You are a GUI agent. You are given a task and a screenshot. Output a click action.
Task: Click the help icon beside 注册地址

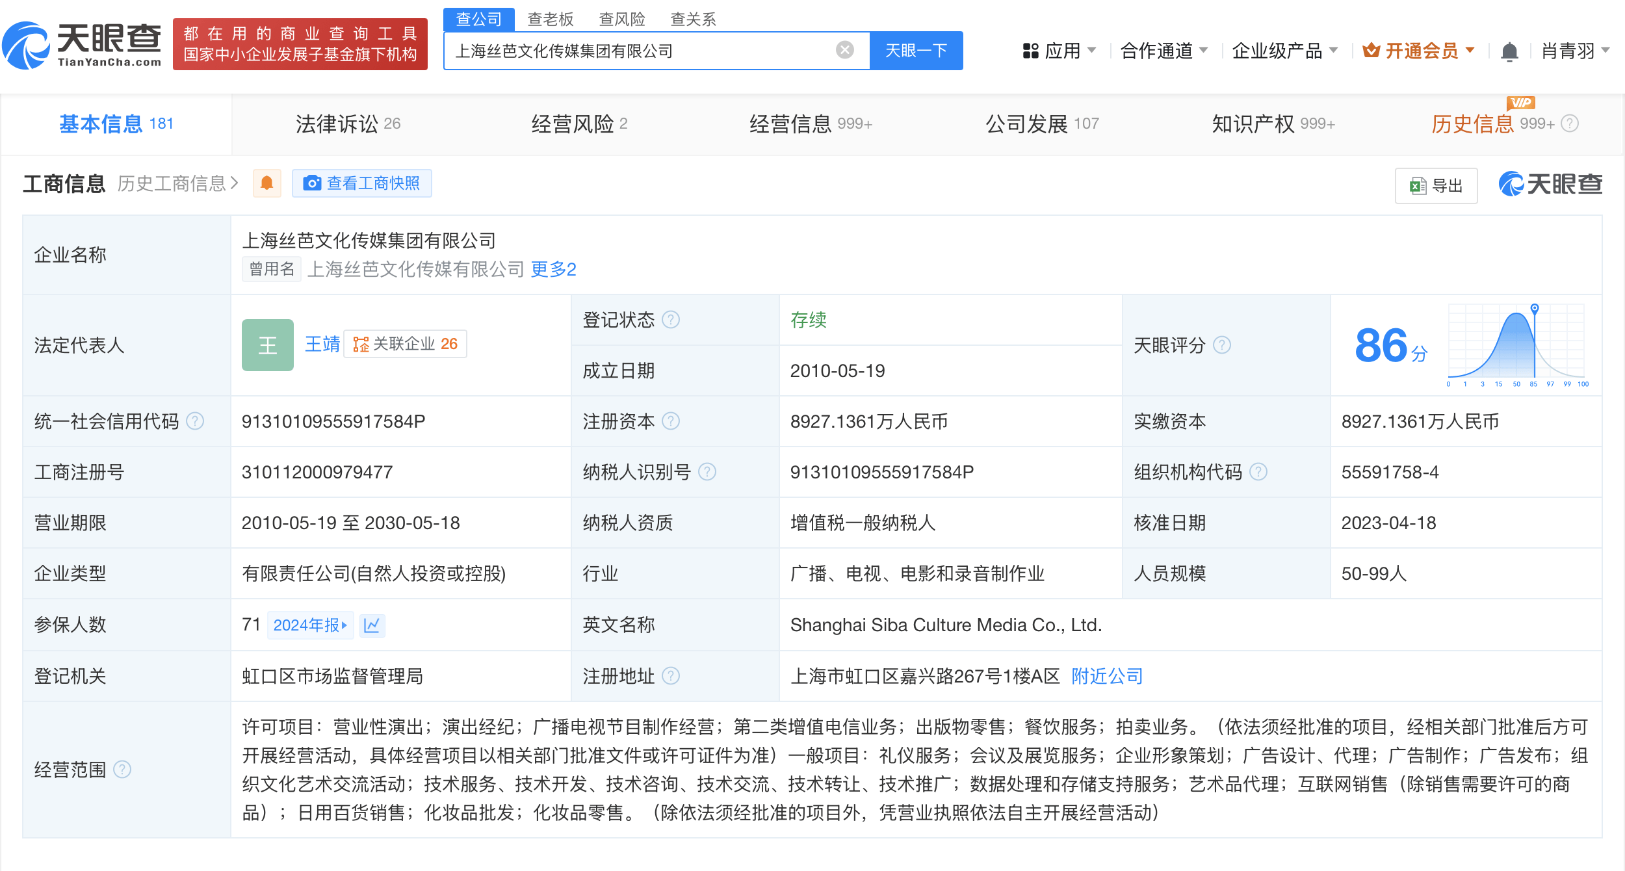coord(671,676)
